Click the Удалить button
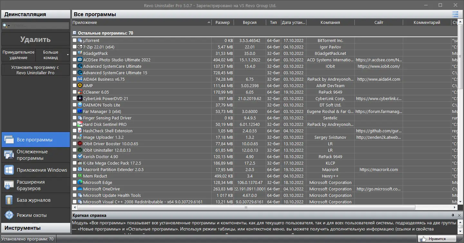This screenshot has height=243, width=464. 35,40
